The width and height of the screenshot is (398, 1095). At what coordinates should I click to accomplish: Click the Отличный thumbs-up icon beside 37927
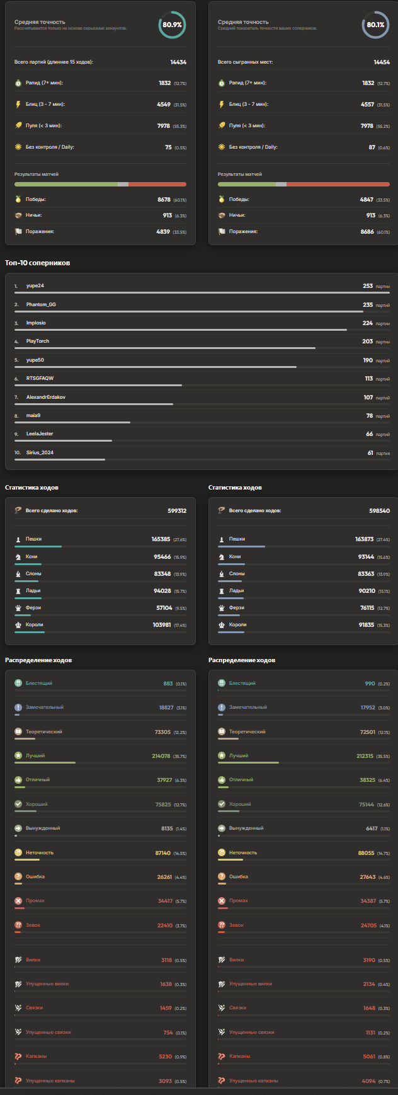pyautogui.click(x=18, y=780)
